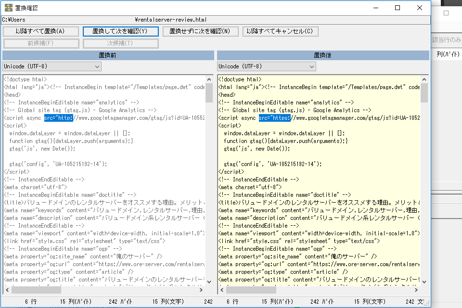The height and width of the screenshot is (308, 462).
Task: Toggle the checkbox in the background window
Action: point(446,13)
